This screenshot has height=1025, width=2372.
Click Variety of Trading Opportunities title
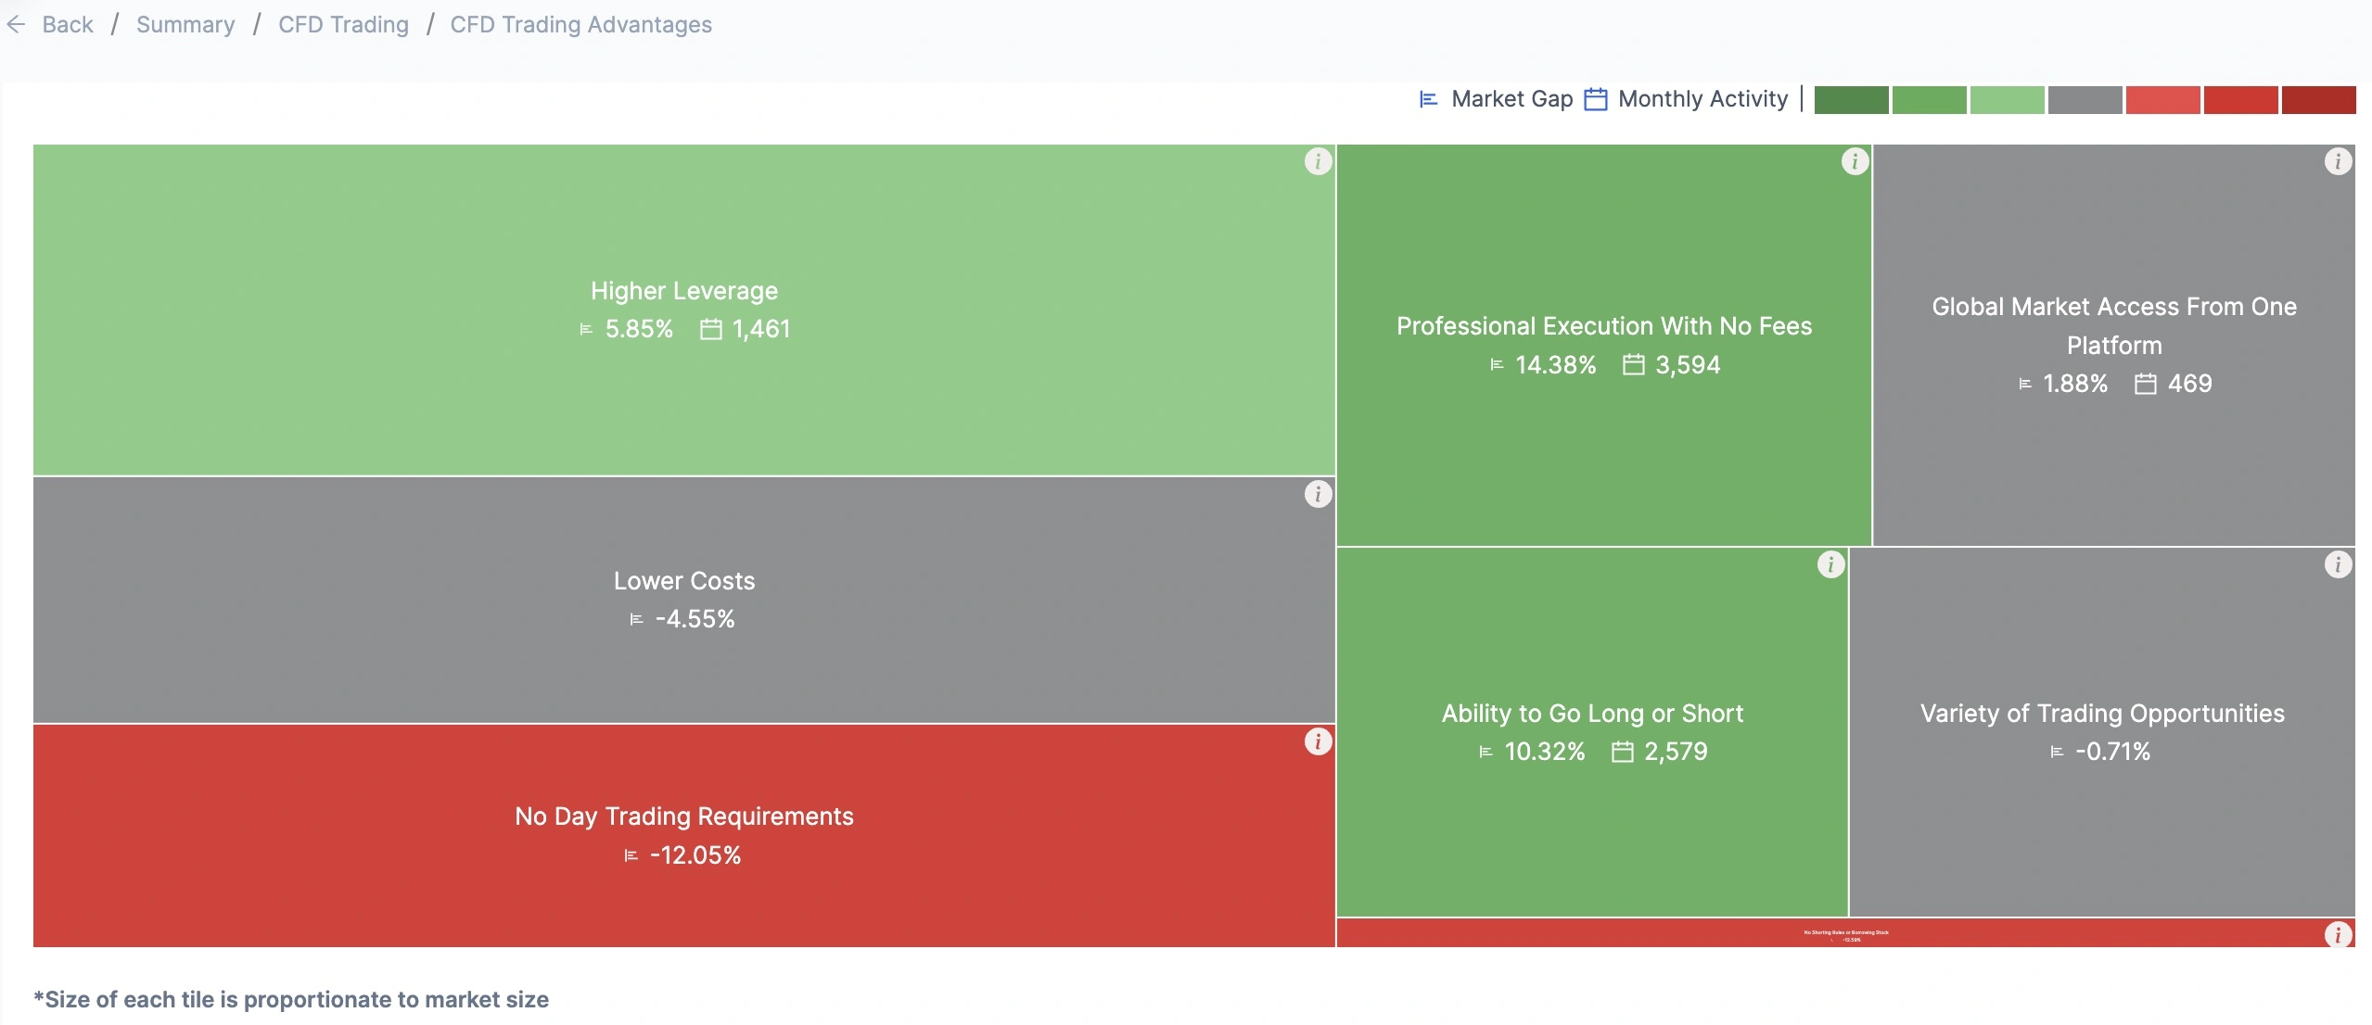point(2102,714)
